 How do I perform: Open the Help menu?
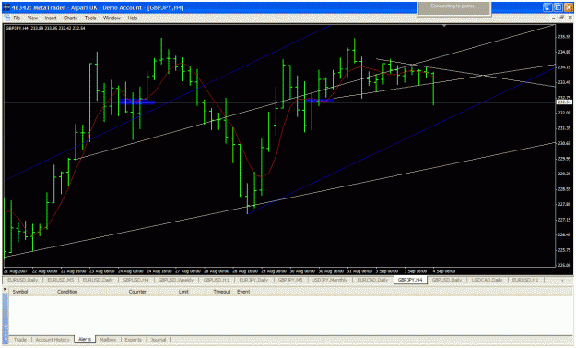pos(132,18)
